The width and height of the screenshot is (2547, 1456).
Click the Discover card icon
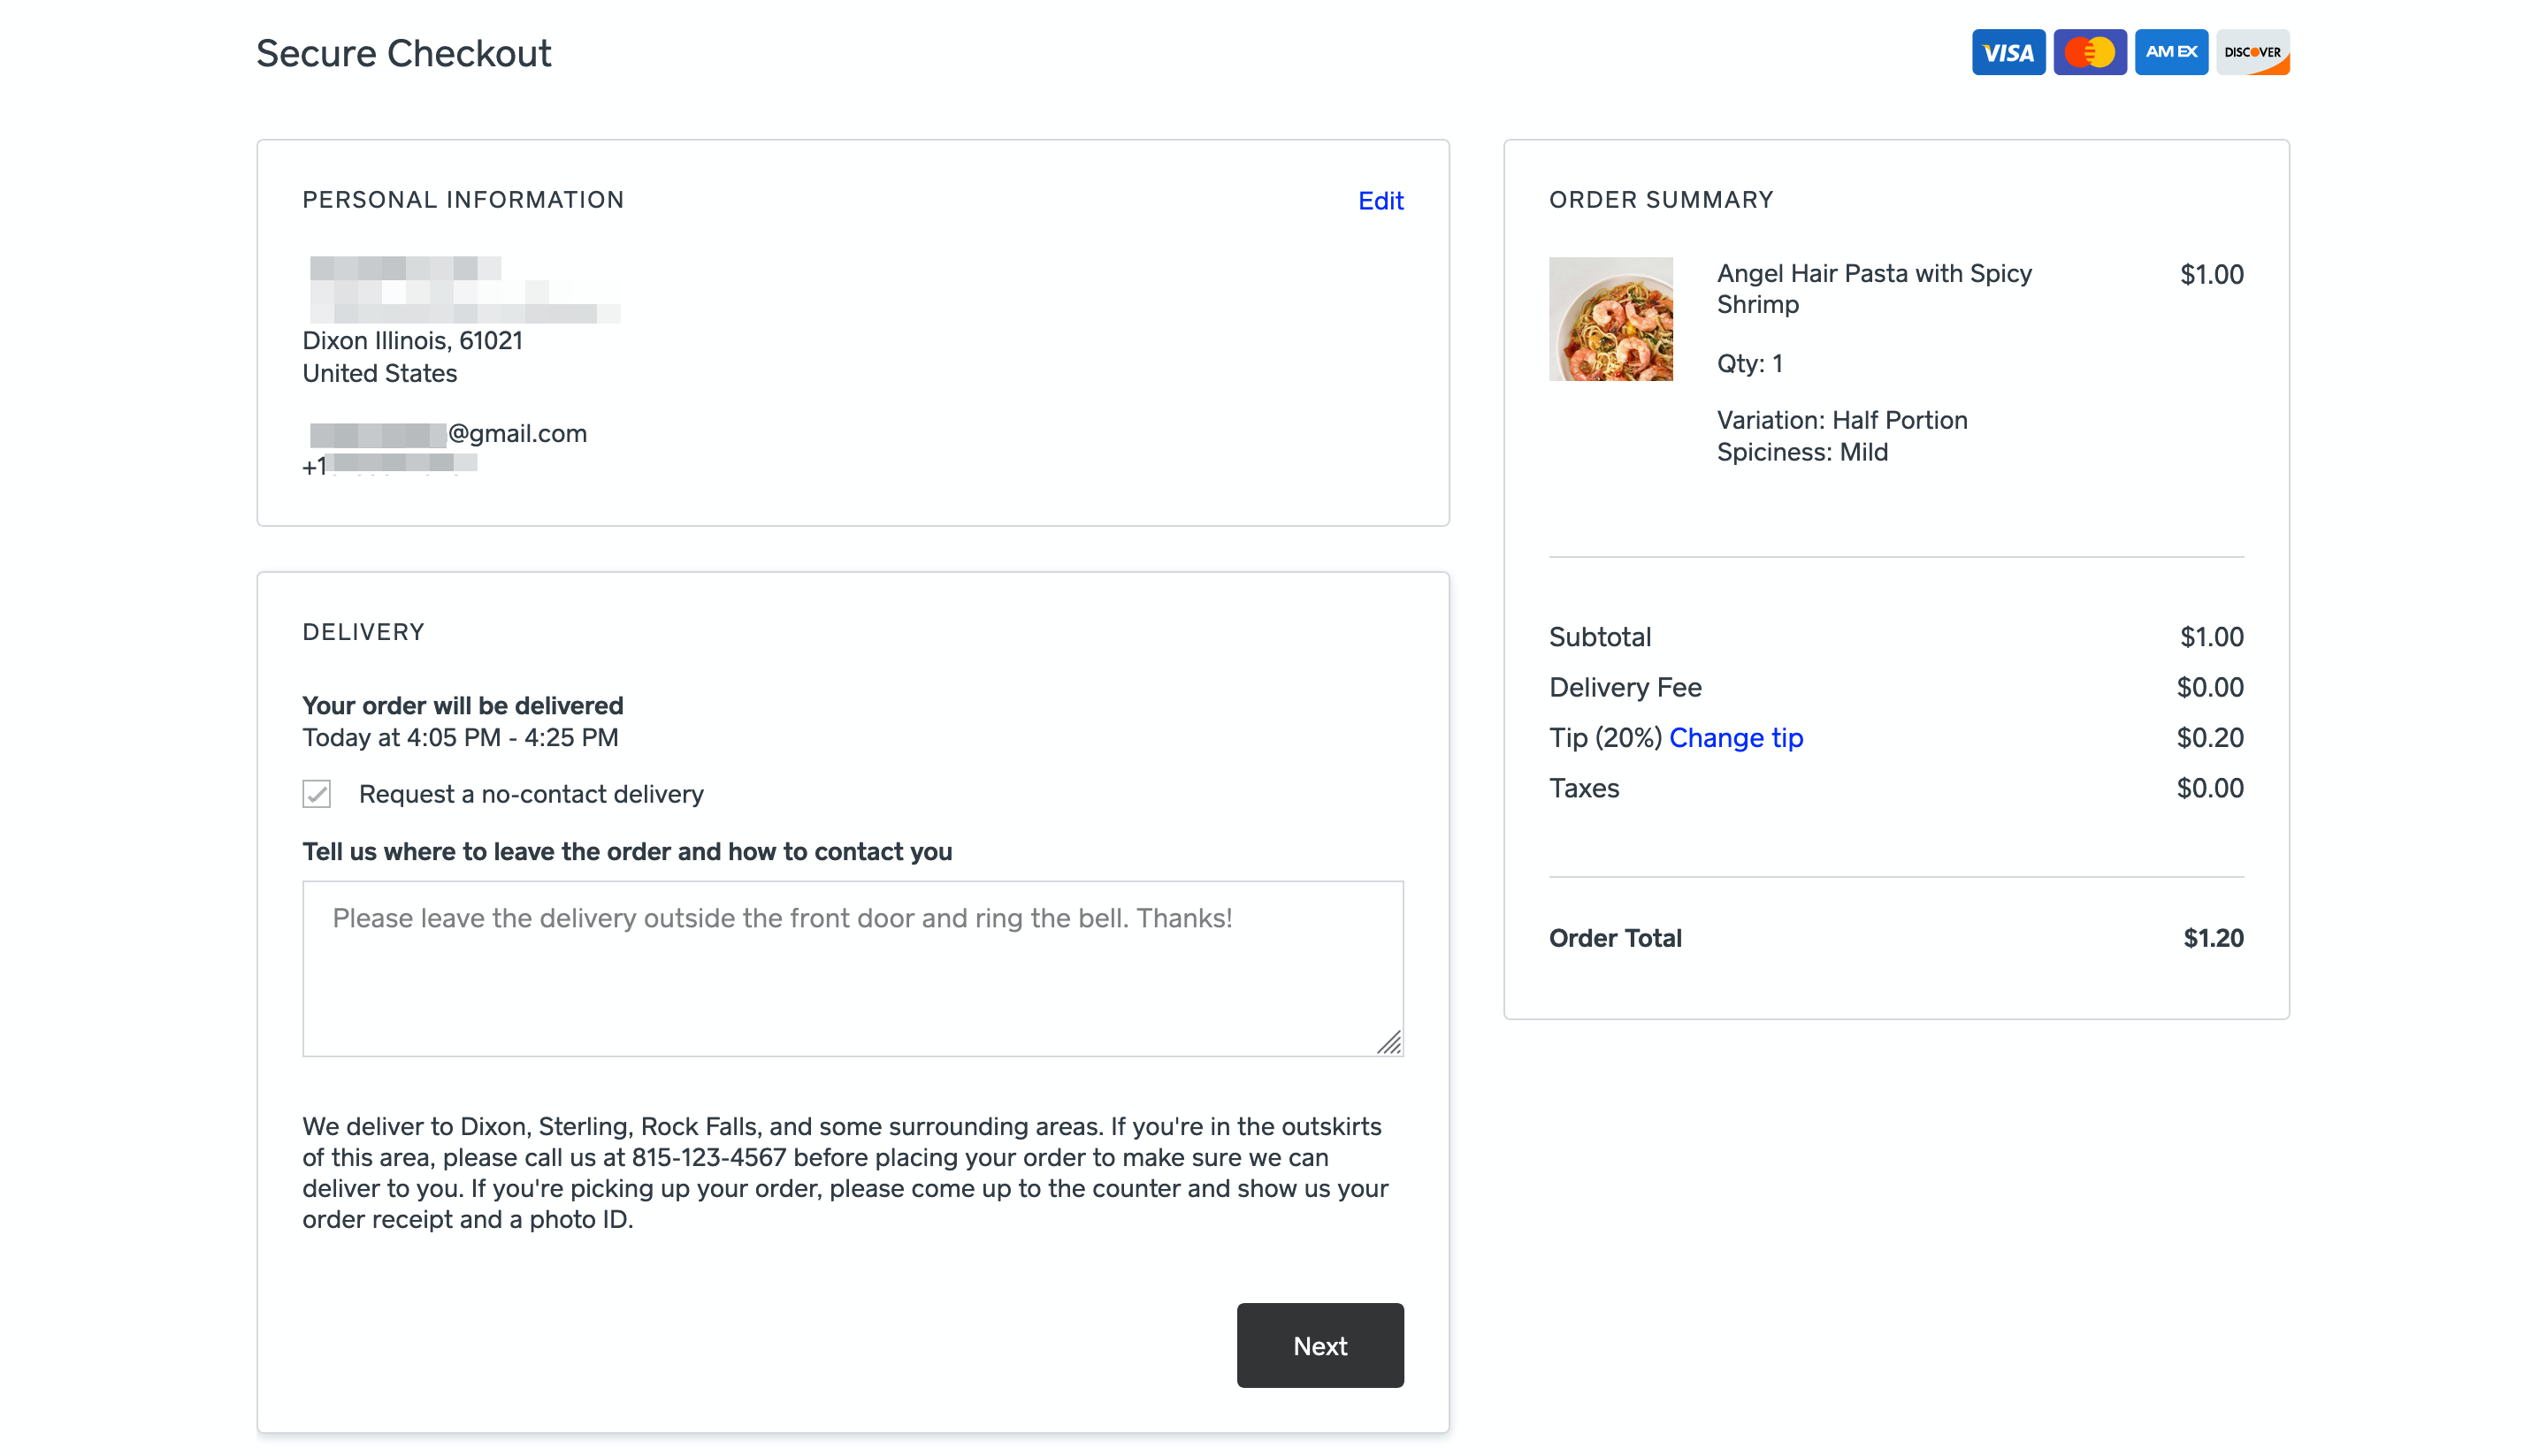(2252, 52)
